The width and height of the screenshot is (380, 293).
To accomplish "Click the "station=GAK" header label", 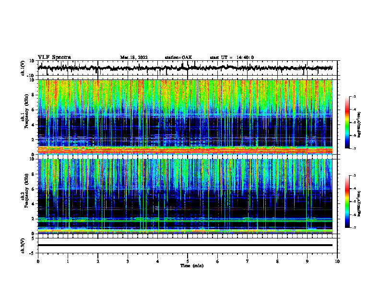I will point(178,57).
